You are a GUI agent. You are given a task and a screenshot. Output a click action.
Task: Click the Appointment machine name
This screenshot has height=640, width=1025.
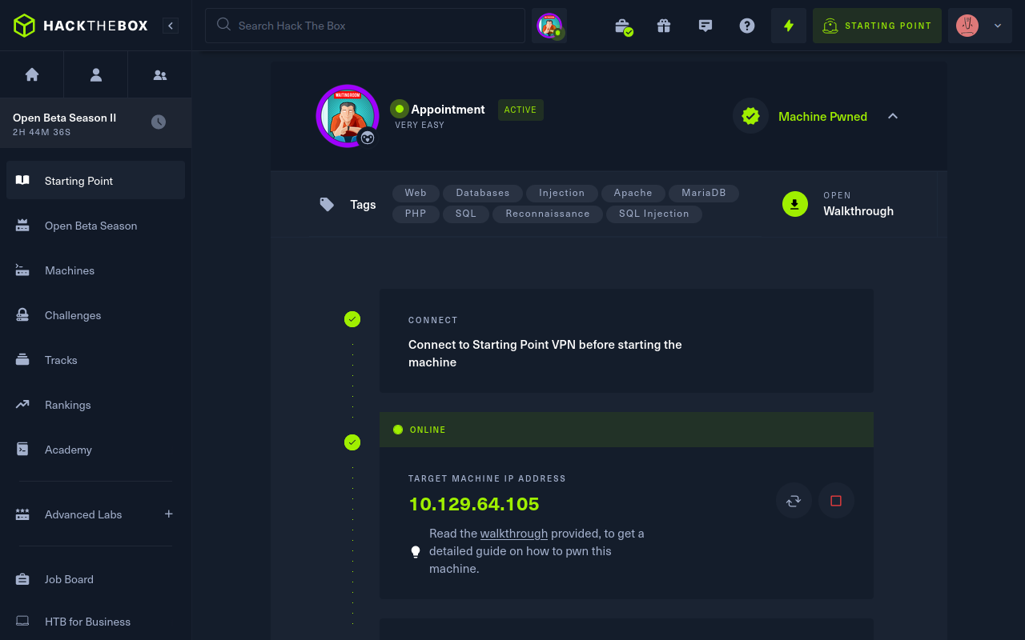click(x=448, y=110)
